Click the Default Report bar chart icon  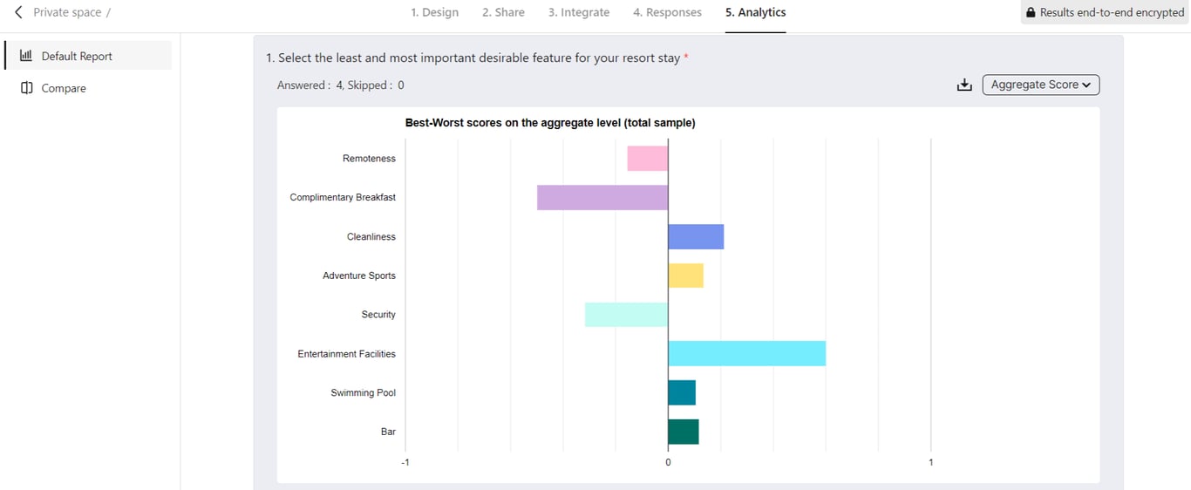click(26, 56)
